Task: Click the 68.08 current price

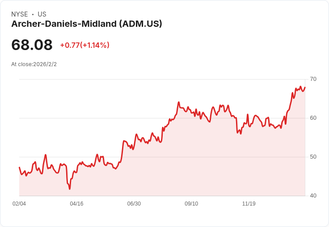Action: click(32, 45)
